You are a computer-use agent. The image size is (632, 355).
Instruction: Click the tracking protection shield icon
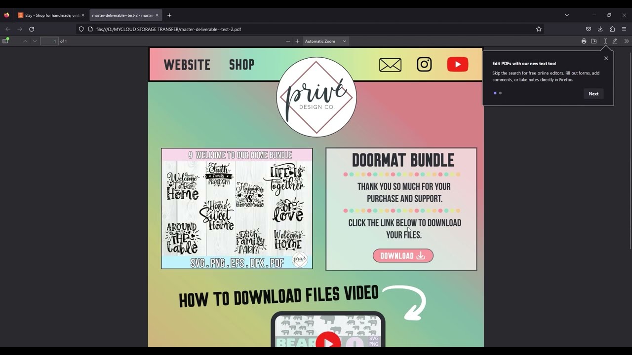click(x=81, y=29)
